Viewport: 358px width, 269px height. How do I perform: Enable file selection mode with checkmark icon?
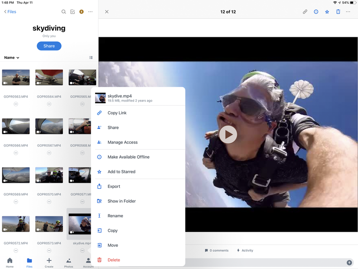(x=73, y=12)
